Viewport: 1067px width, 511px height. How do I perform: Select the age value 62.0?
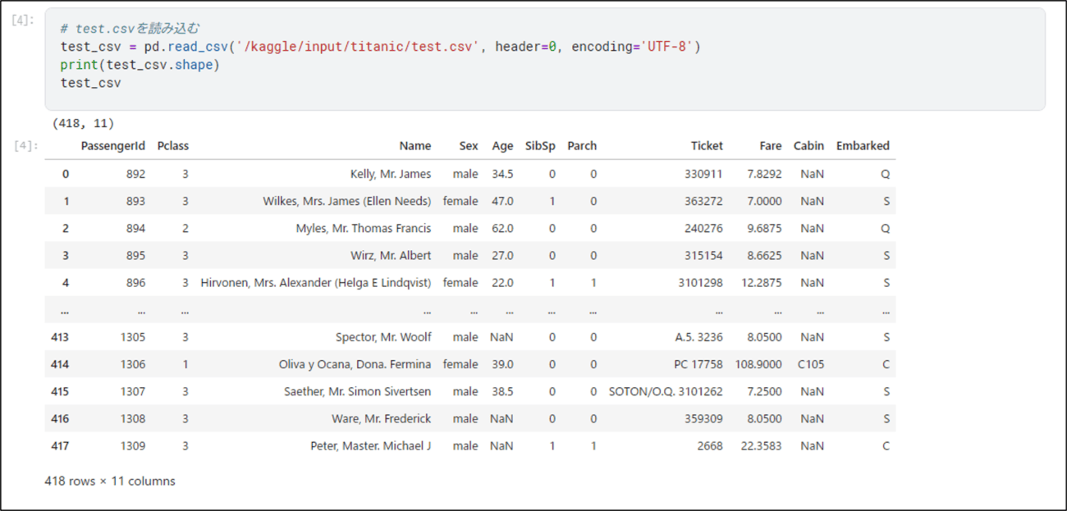[502, 228]
